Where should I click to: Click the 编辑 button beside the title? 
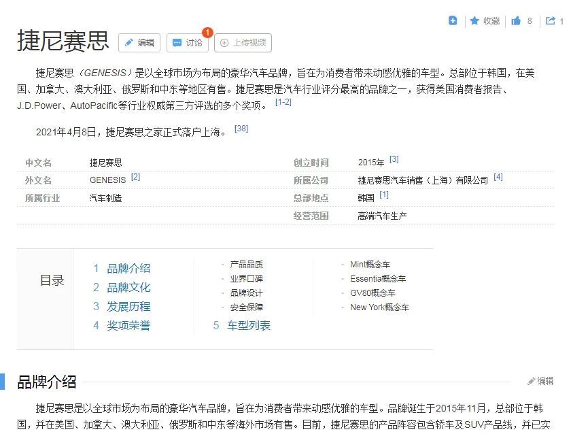click(x=139, y=43)
